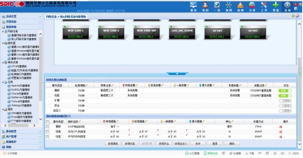Image resolution: width=303 pixels, height=158 pixels.
Task: Click the save icon beside the add icon
Action: click(297, 16)
